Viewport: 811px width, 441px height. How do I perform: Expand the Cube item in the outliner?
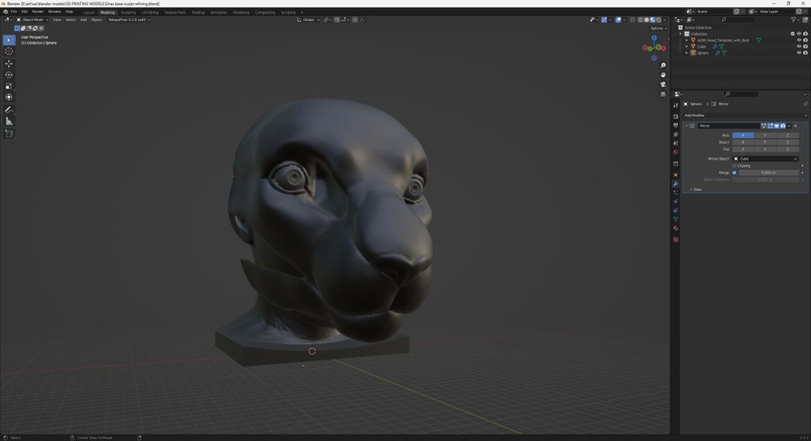click(687, 46)
